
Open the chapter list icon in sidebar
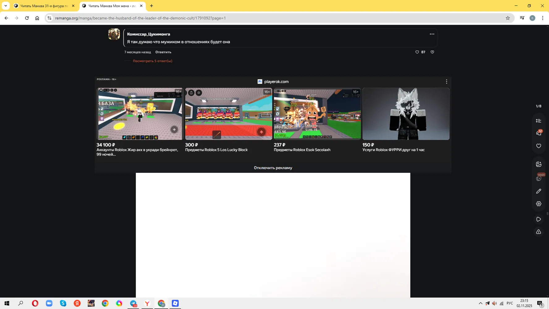[538, 121]
